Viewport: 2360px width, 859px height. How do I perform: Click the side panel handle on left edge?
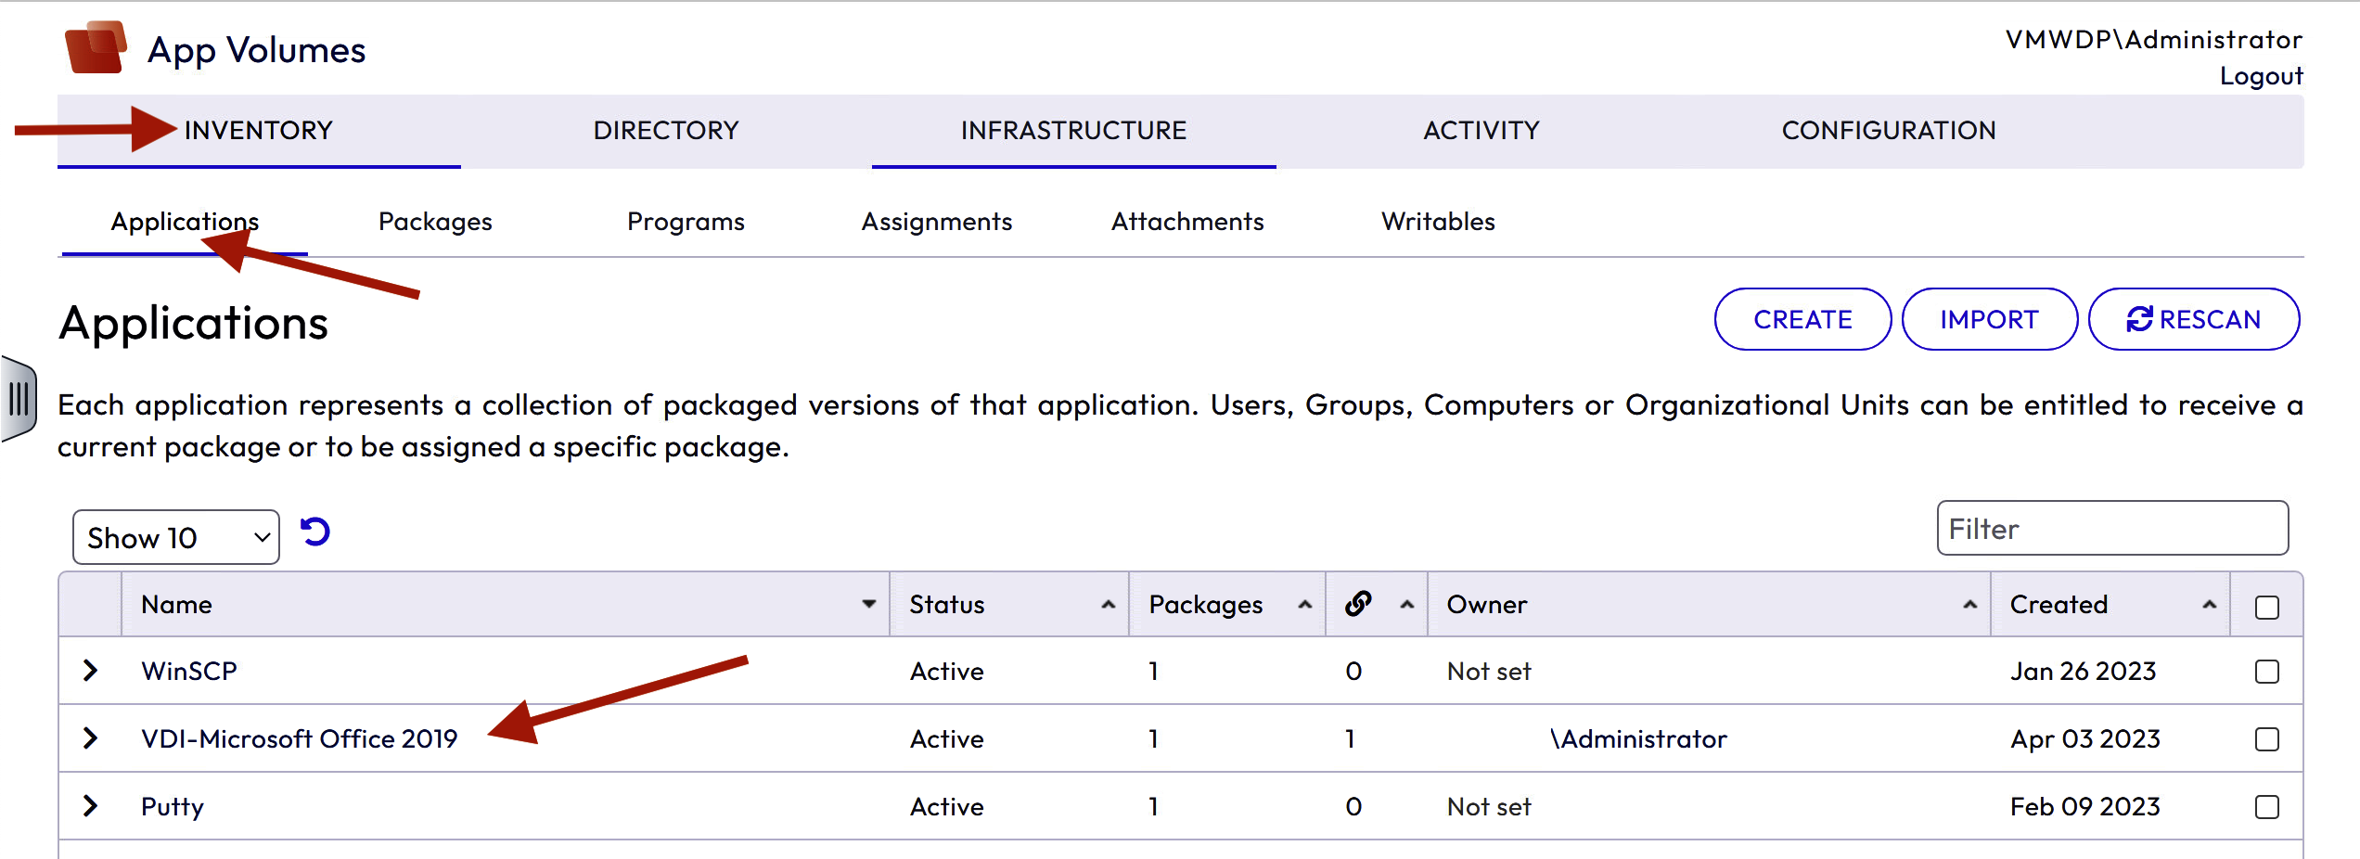tap(19, 399)
